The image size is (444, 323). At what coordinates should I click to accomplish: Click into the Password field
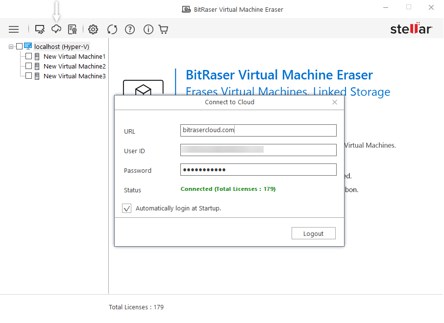click(258, 170)
